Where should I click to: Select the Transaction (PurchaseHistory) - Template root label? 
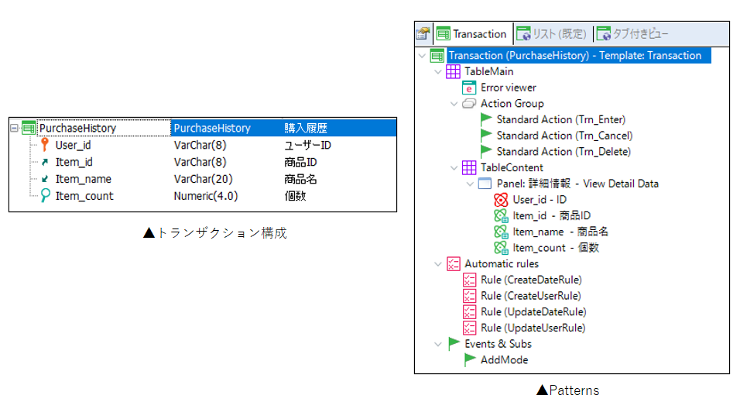point(575,56)
